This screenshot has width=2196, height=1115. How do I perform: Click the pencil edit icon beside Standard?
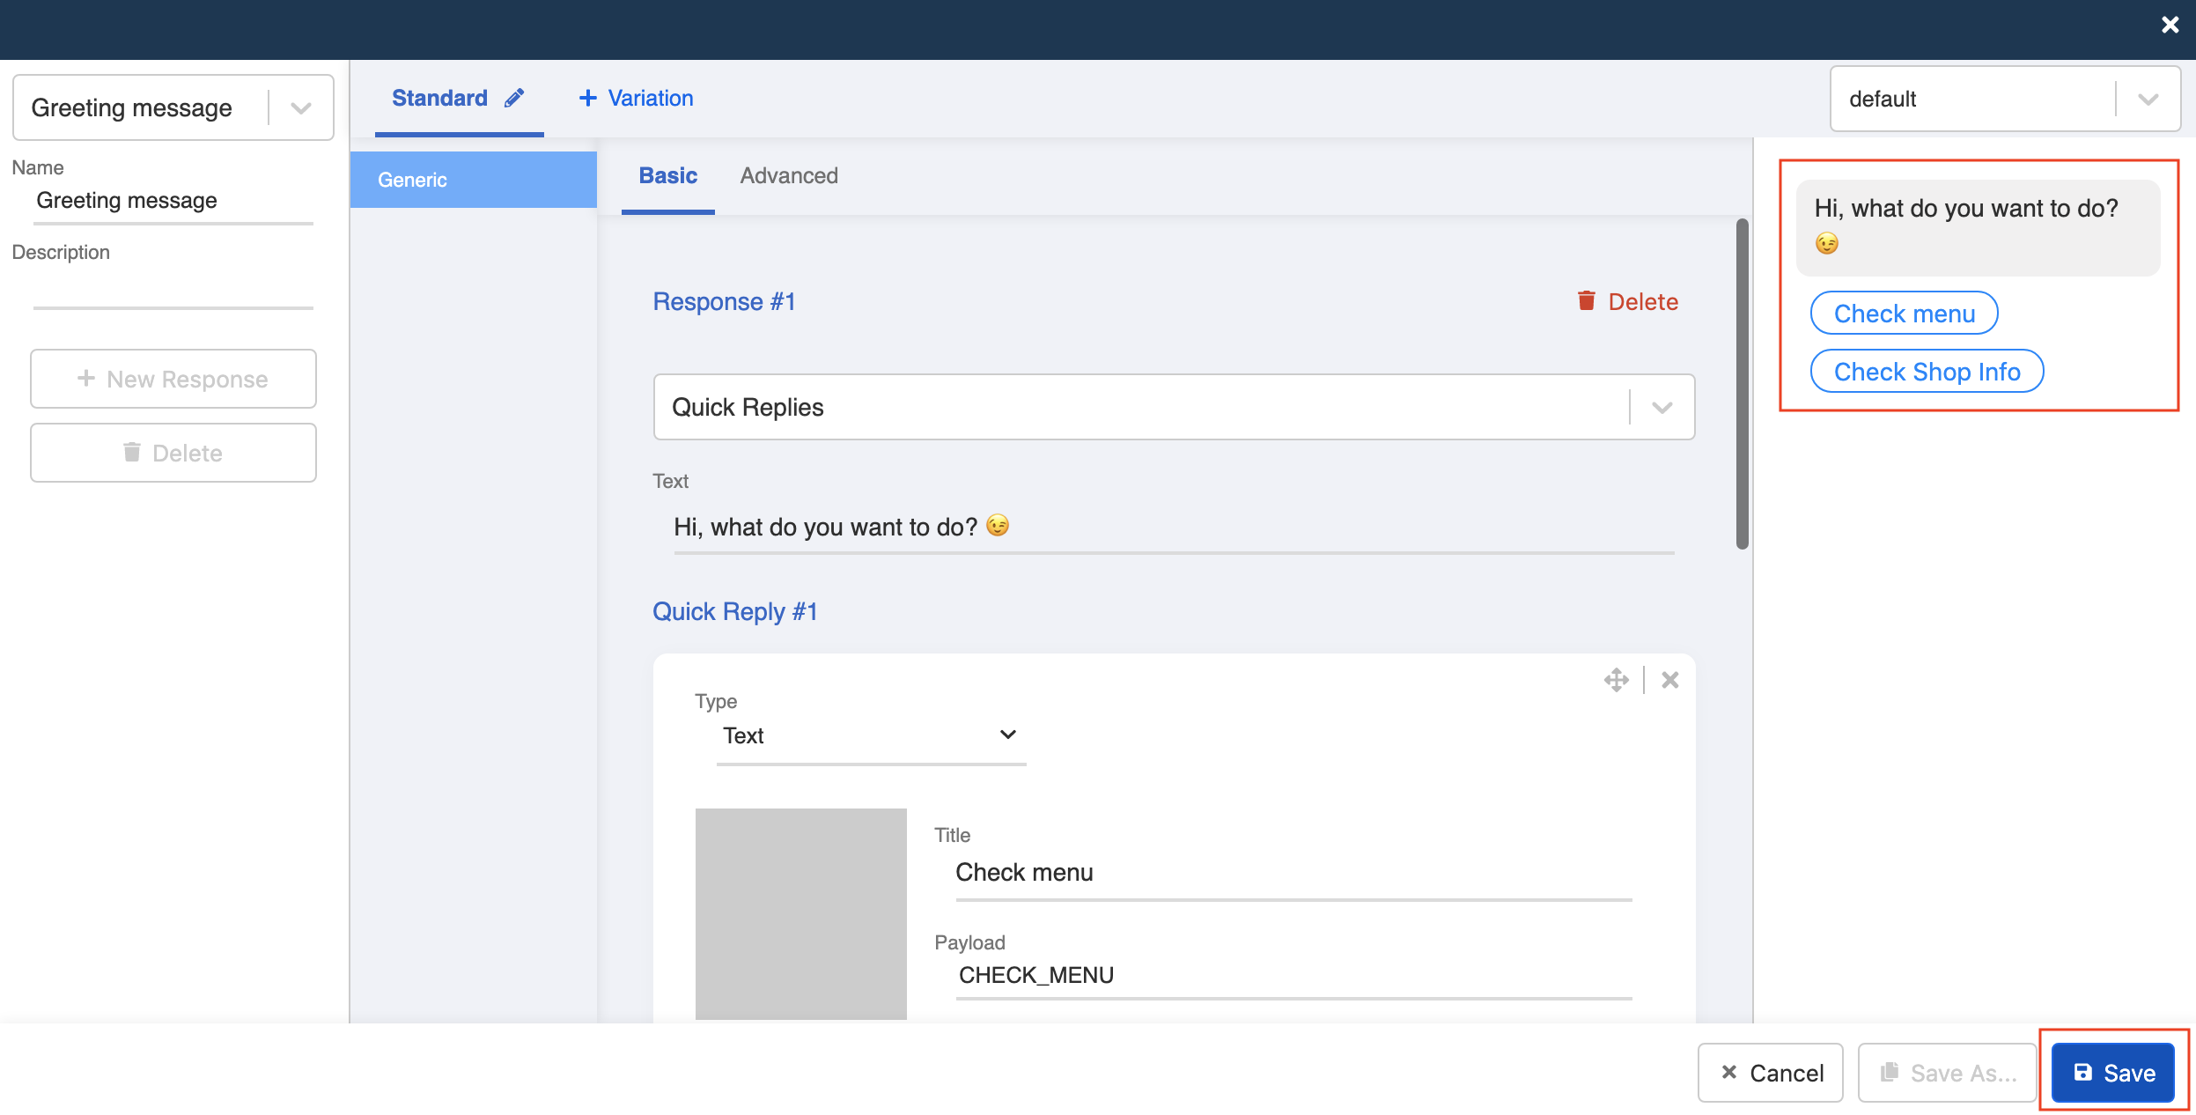click(514, 98)
